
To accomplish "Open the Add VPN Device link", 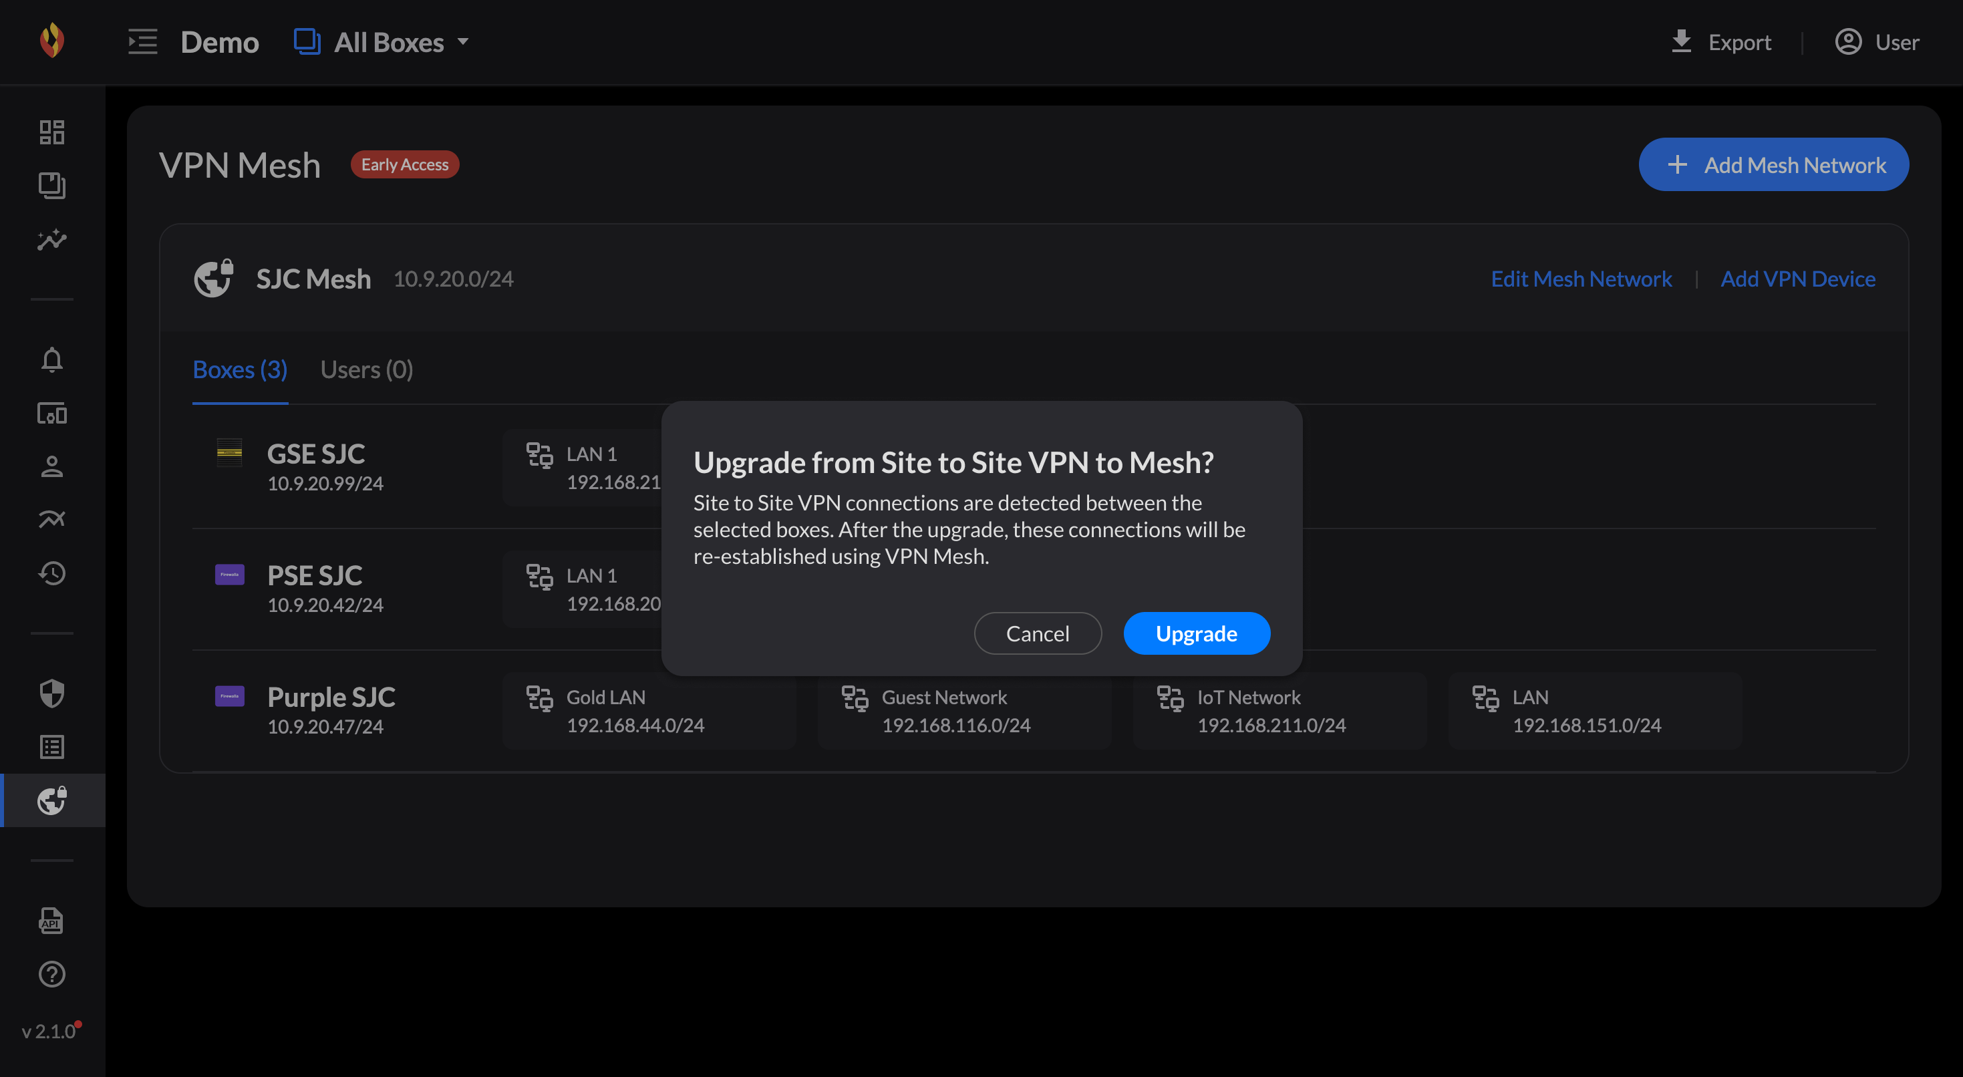I will tap(1798, 279).
